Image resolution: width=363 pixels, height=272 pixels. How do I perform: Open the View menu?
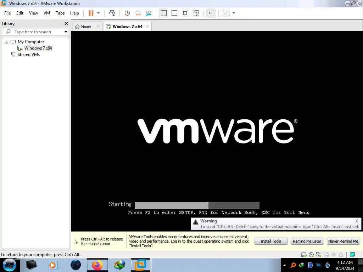[x=33, y=13]
